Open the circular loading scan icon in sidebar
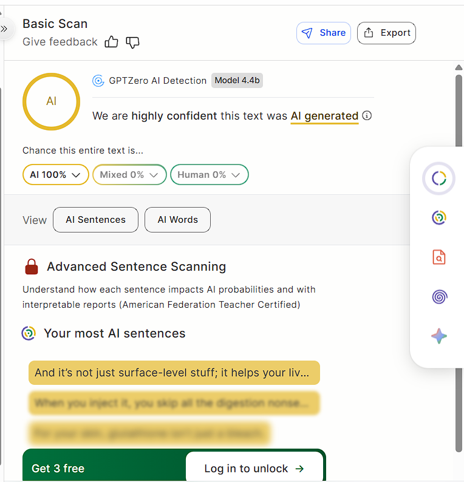The image size is (464, 482). pyautogui.click(x=438, y=178)
